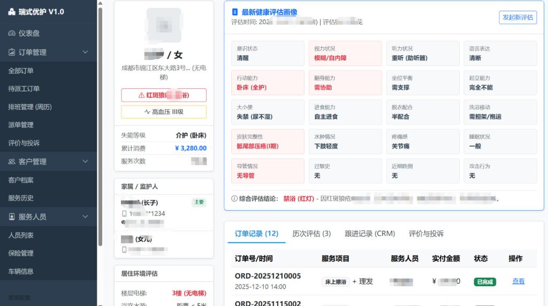Viewport: 548px width, 306px height.
Task: Click the 听力状况 重听 (助听器) card
Action: click(x=423, y=53)
